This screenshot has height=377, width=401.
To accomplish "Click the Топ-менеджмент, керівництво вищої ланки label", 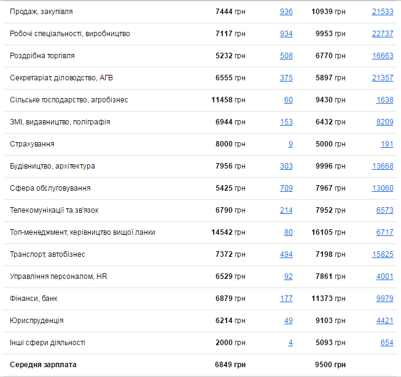I will [82, 232].
